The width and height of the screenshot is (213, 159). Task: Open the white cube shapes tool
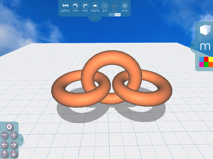tap(205, 30)
